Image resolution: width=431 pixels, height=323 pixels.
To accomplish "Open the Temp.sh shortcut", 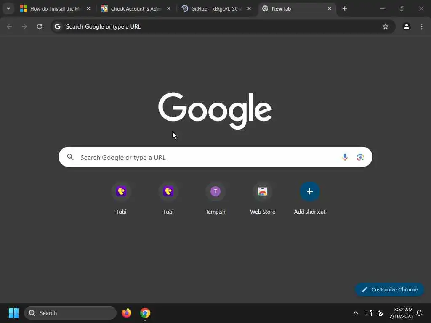I will [x=215, y=199].
